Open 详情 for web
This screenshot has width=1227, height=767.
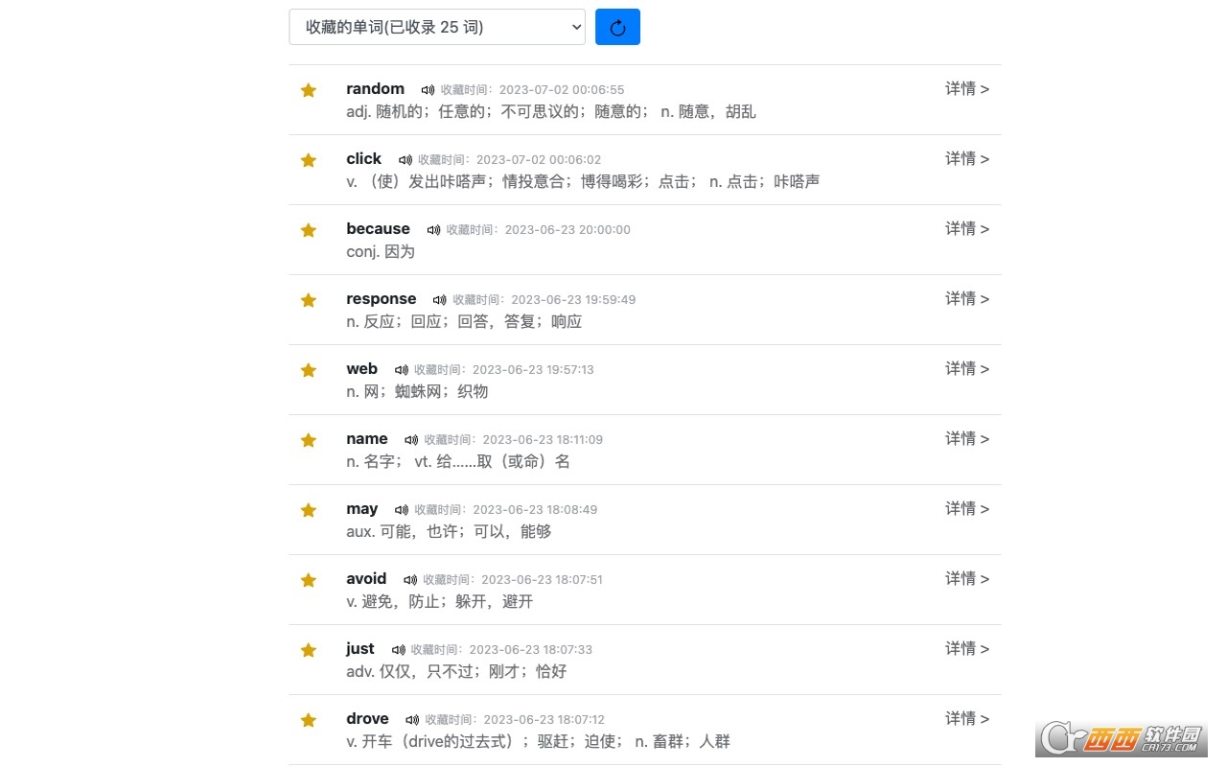point(967,368)
